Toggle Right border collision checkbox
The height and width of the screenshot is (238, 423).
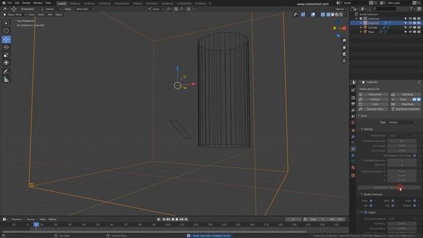pos(414,201)
